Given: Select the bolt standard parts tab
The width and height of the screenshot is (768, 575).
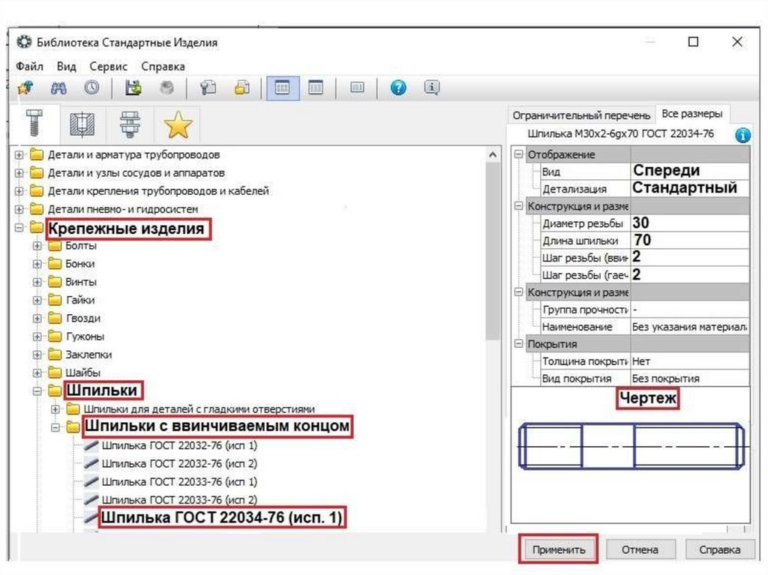Looking at the screenshot, I should click(35, 124).
